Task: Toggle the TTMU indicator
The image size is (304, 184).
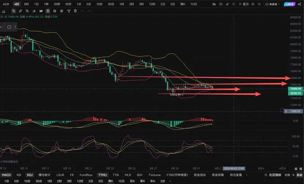Action: click(103, 175)
